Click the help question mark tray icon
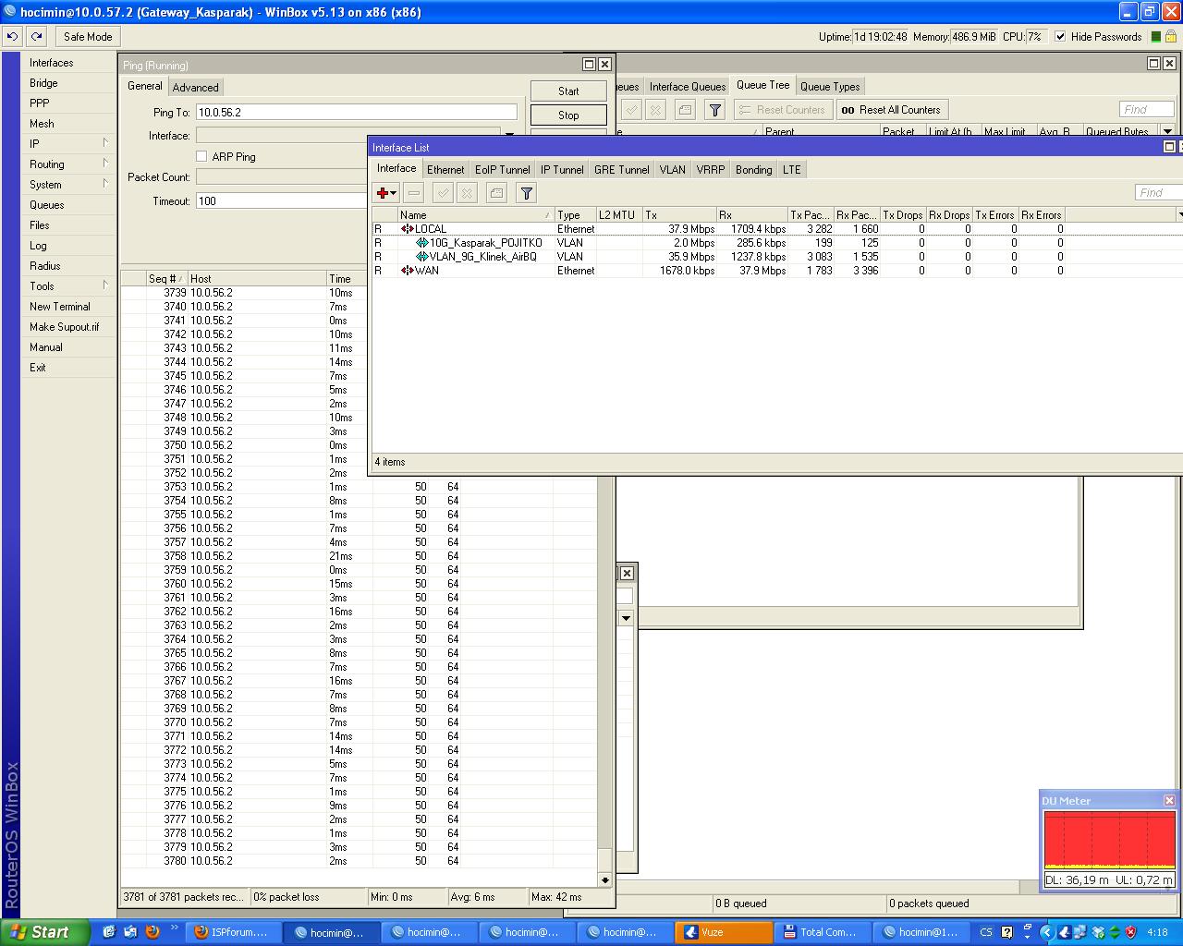 pos(1006,932)
